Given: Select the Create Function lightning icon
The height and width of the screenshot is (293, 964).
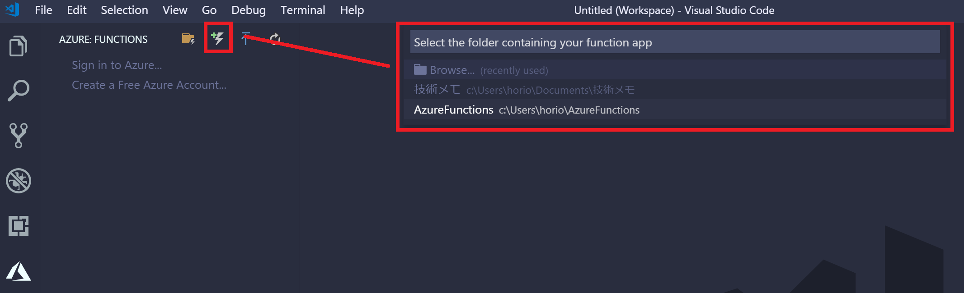Looking at the screenshot, I should (x=218, y=39).
